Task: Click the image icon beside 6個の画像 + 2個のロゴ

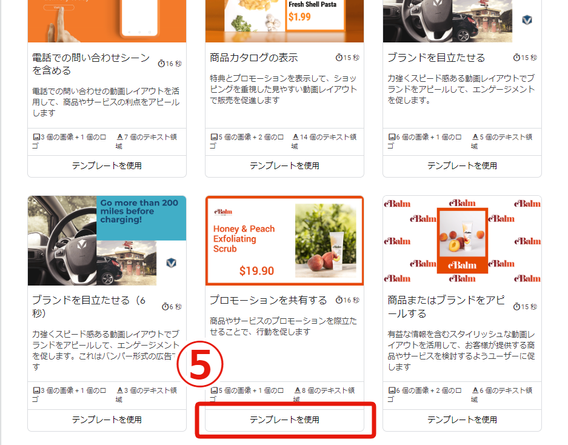Action: [392, 391]
